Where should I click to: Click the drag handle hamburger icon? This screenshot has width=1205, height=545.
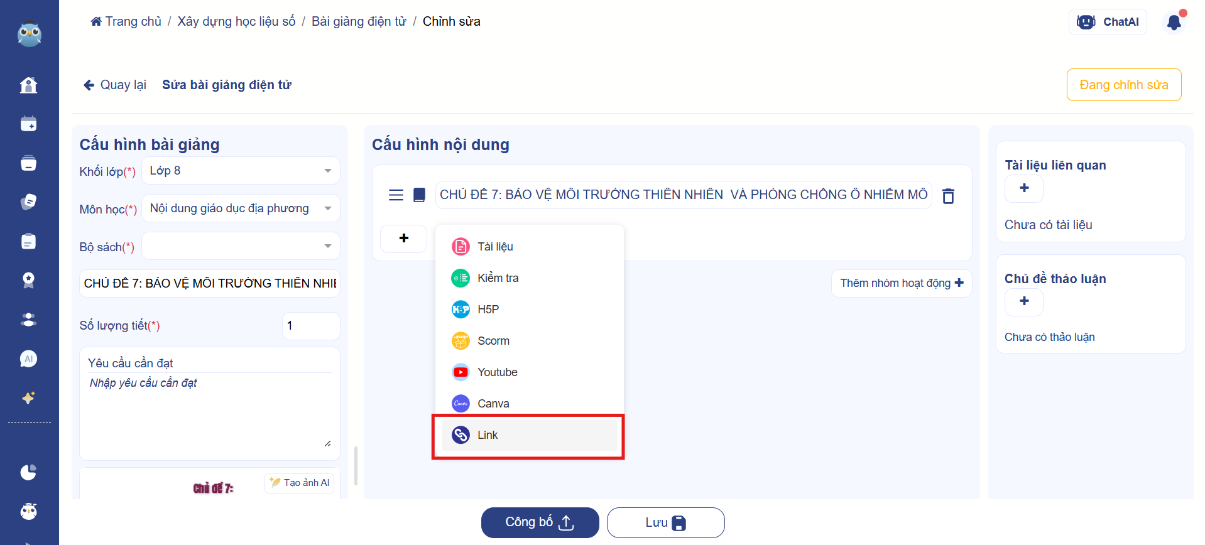click(396, 195)
